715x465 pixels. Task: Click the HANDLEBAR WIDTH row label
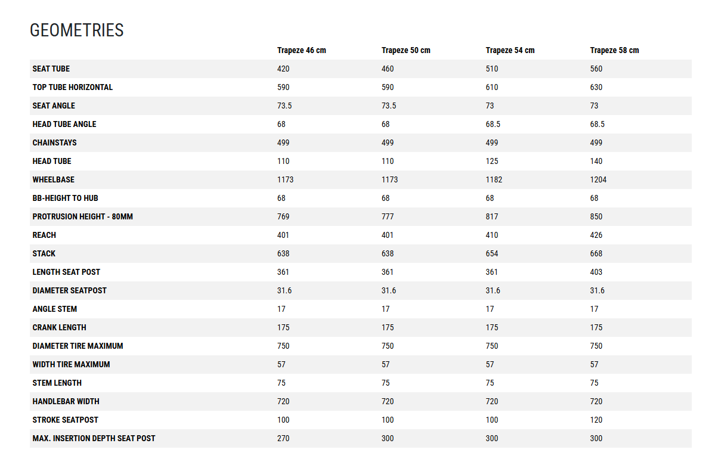[65, 401]
